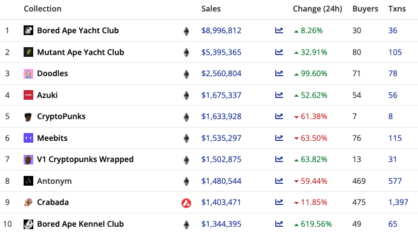418x234 pixels.
Task: Click the Change (24h) column header
Action: (317, 9)
